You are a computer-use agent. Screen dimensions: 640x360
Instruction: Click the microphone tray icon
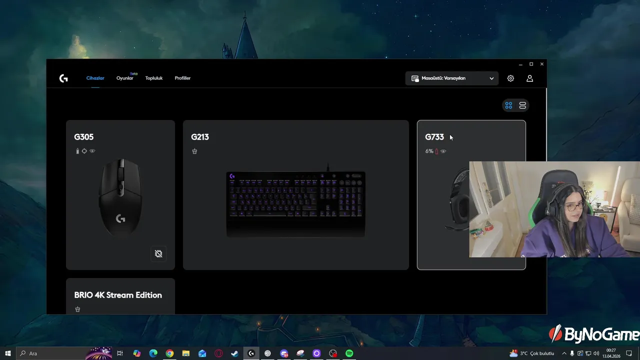click(572, 353)
